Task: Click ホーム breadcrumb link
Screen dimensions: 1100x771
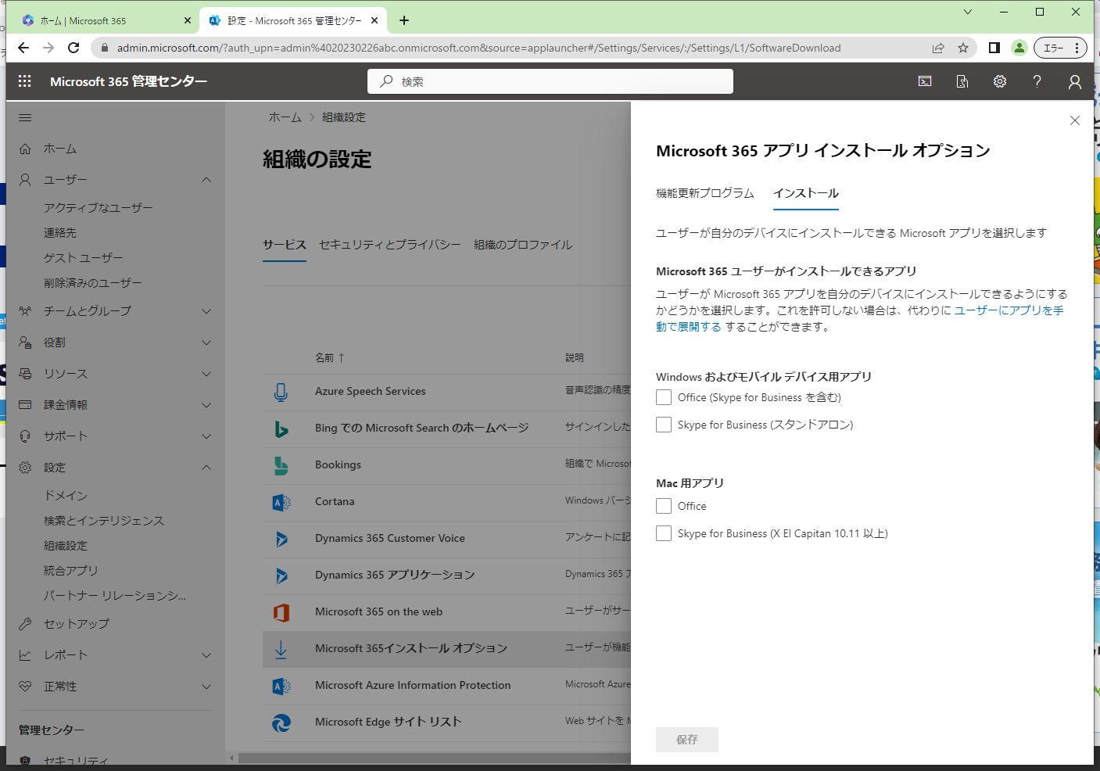Action: [x=285, y=117]
